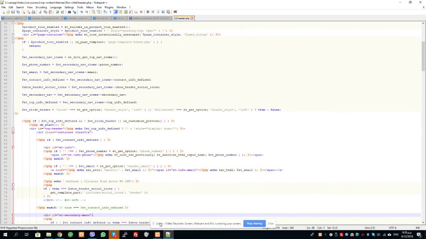Click the Redo toolbar icon

pos(63,12)
